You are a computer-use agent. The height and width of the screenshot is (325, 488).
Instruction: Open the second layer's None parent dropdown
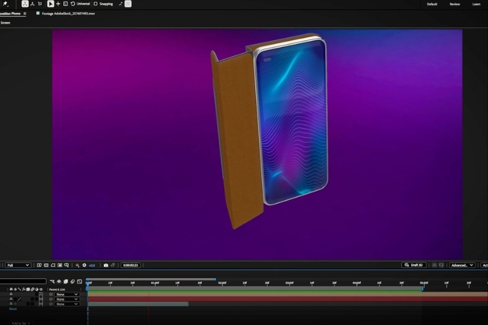pyautogui.click(x=66, y=299)
